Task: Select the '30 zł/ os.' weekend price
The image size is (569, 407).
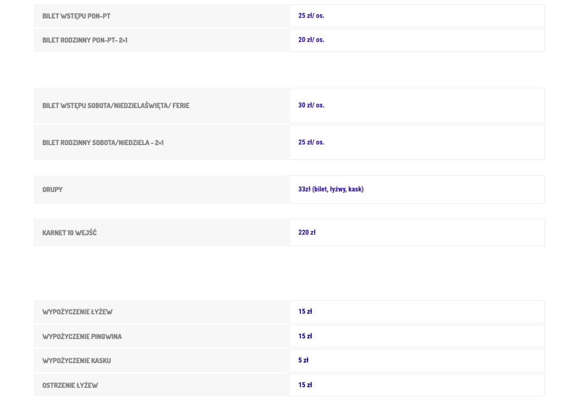Action: click(311, 106)
